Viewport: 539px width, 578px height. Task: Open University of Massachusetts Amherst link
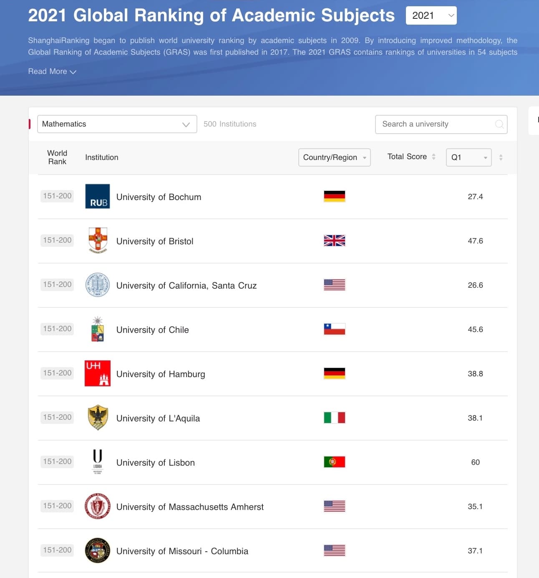pyautogui.click(x=190, y=507)
